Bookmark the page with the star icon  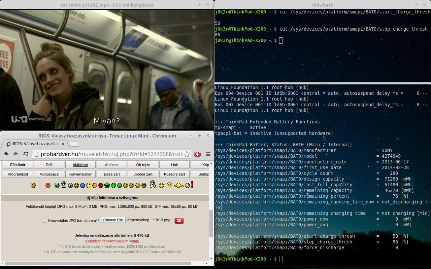187,154
